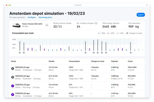The width and height of the screenshot is (154, 102).
Task: Click the info icon beside depot chargers
Action: pos(96,23)
